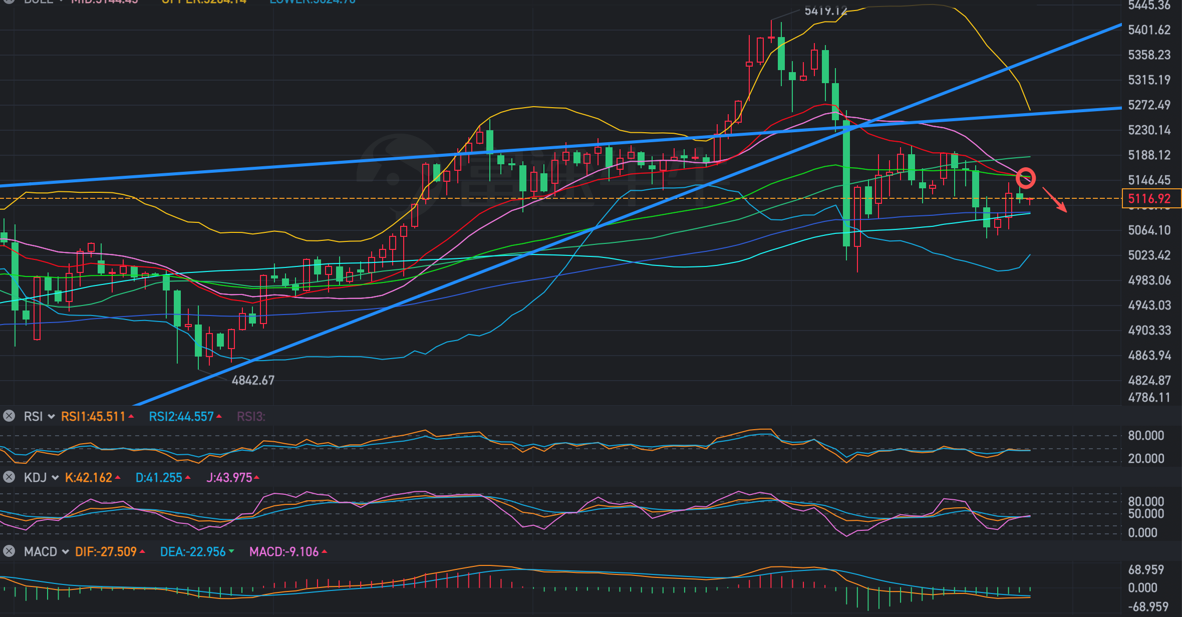Select the KDJ panel title label
Screen dimensions: 1182x617
click(x=35, y=478)
